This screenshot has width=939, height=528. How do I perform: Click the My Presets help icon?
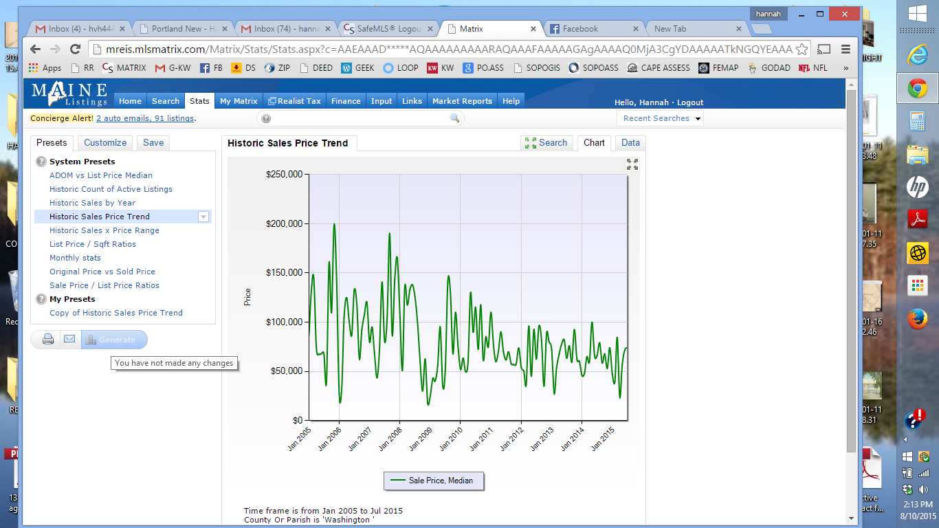tap(41, 299)
